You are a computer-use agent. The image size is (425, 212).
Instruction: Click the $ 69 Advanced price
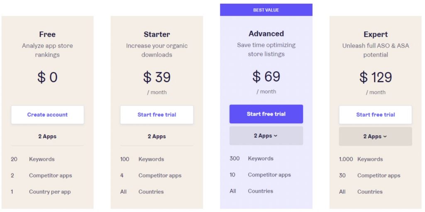click(x=266, y=76)
